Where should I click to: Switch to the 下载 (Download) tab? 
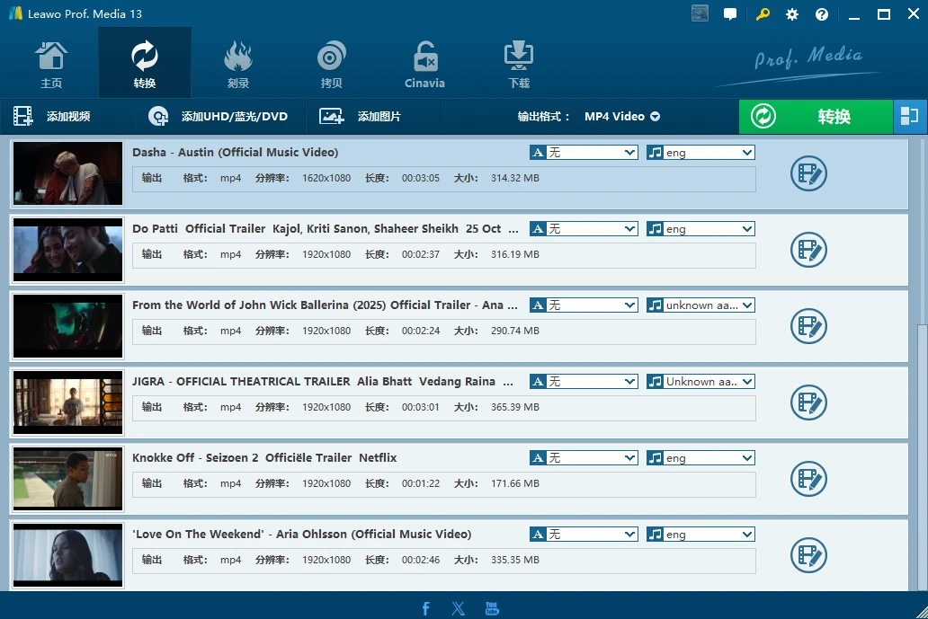pos(519,63)
